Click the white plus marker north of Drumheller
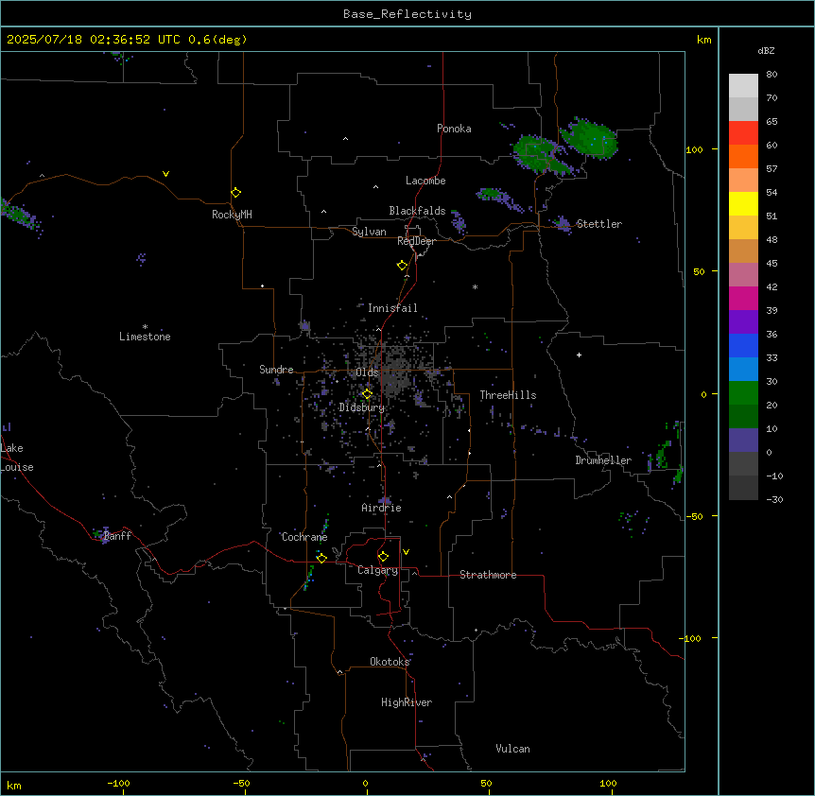Screen dimensions: 815x796 pyautogui.click(x=579, y=355)
